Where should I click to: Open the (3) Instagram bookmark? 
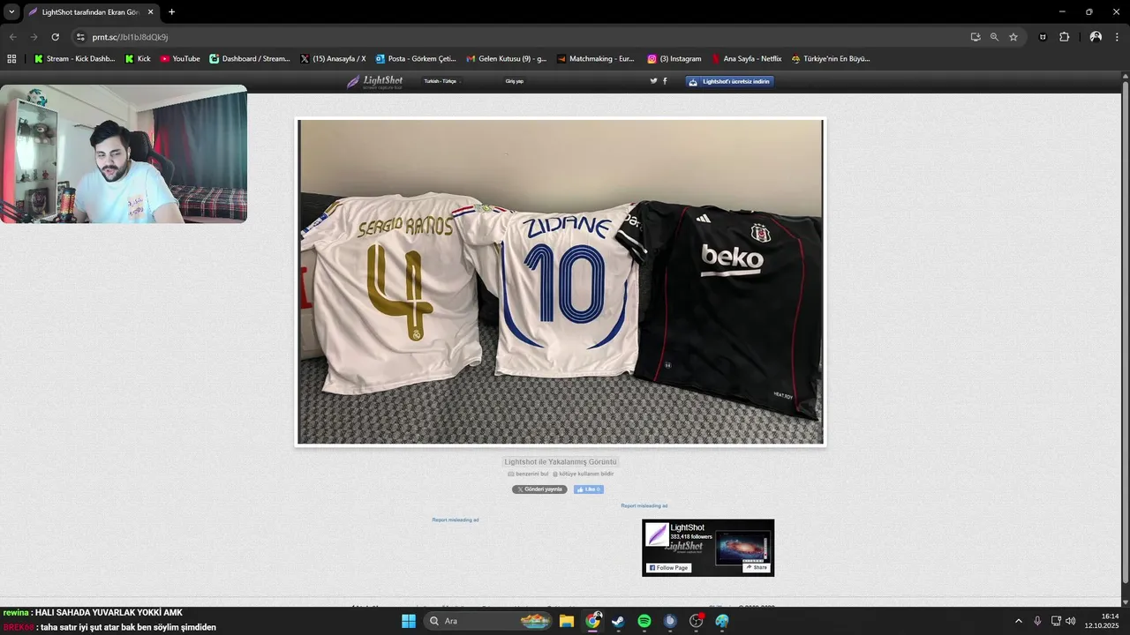(x=674, y=59)
